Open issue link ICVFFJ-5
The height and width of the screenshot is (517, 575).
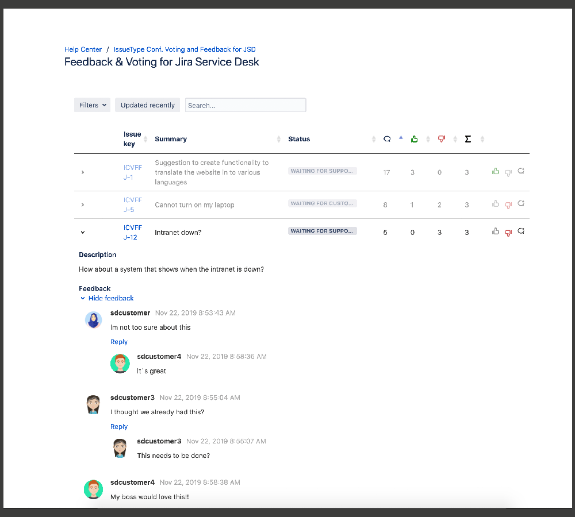pos(132,205)
